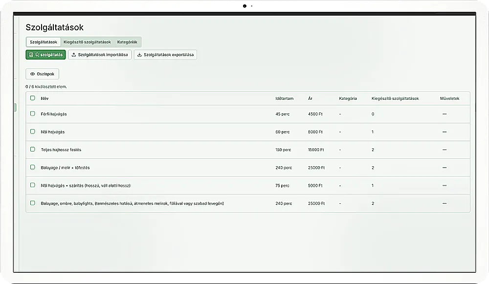489x284 pixels.
Task: Select the Teljes hajhossz festés checkbox
Action: pos(33,150)
